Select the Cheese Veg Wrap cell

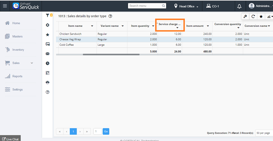tap(78, 39)
